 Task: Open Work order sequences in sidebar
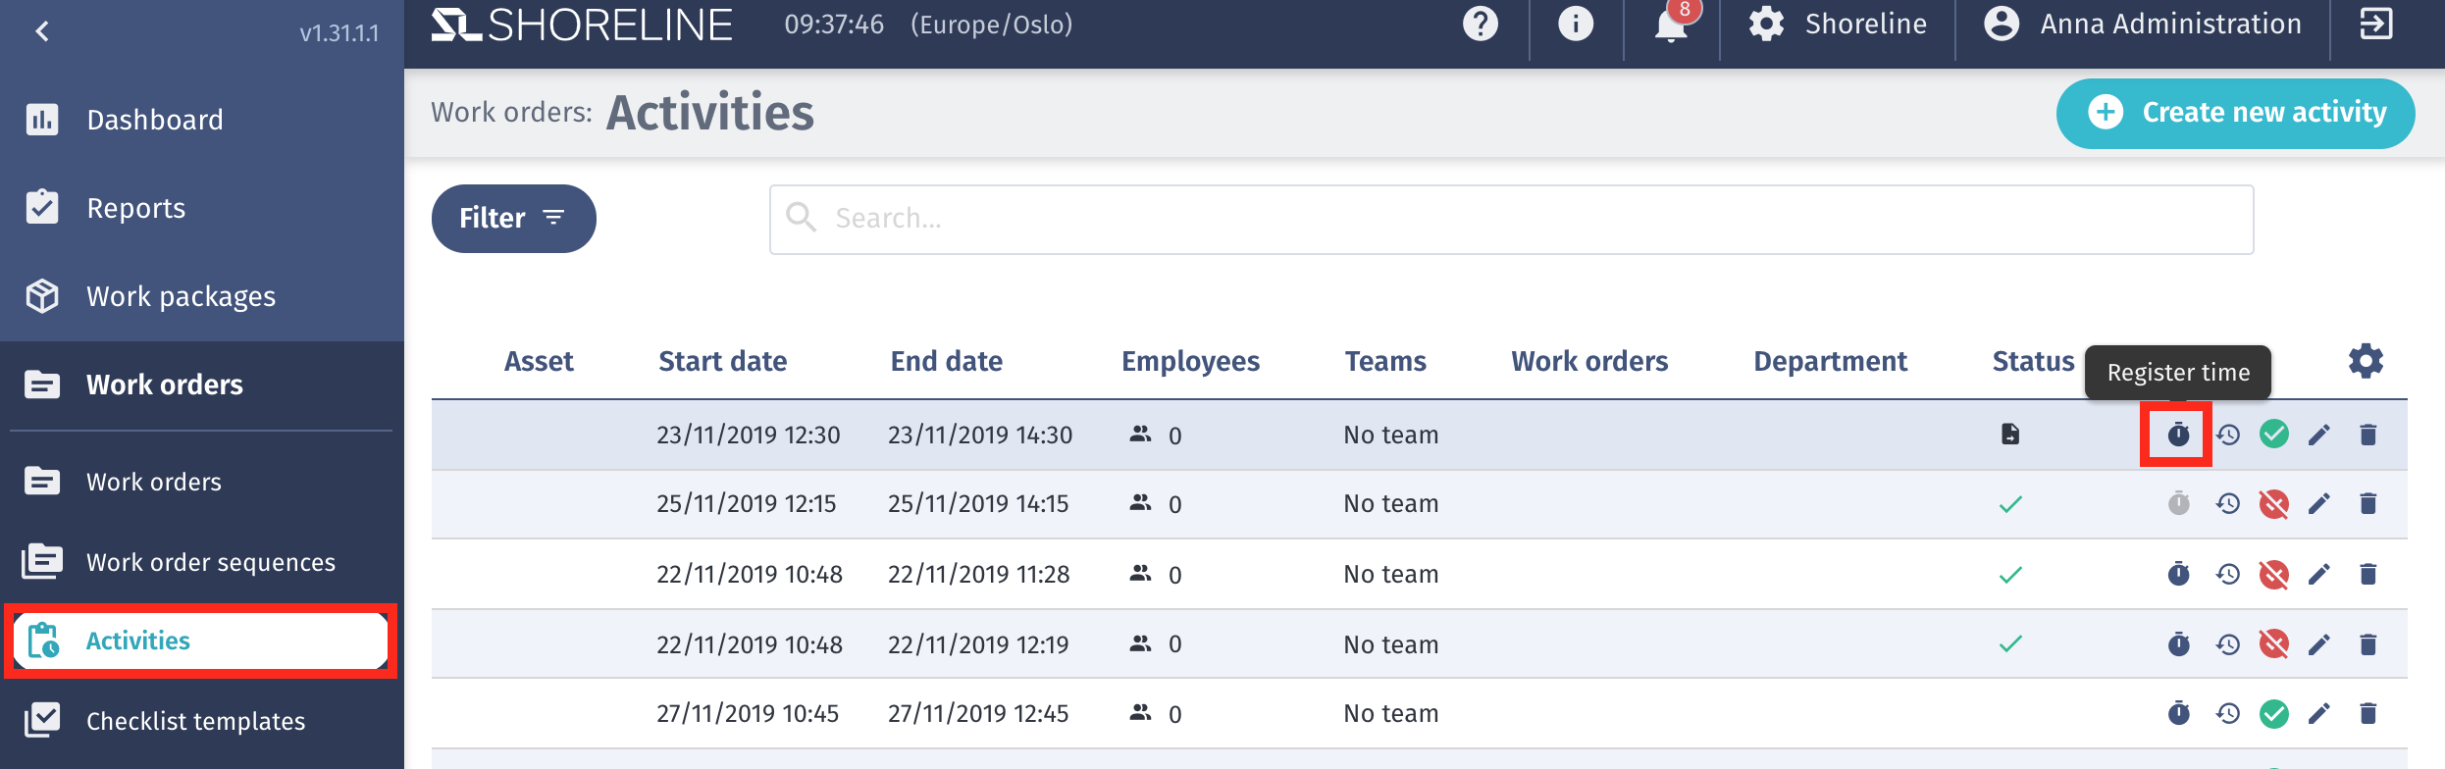pyautogui.click(x=210, y=562)
